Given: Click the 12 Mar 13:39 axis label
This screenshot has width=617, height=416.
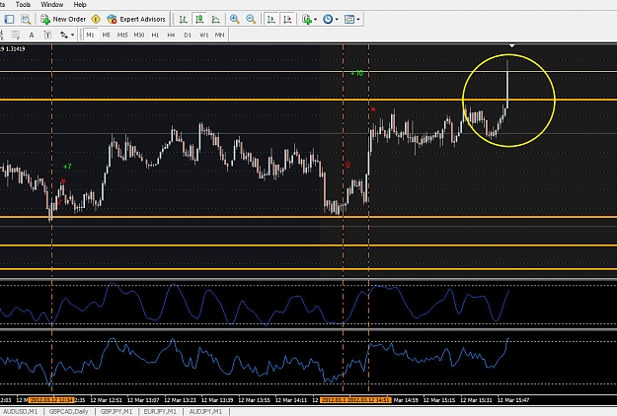Looking at the screenshot, I should pyautogui.click(x=219, y=400).
